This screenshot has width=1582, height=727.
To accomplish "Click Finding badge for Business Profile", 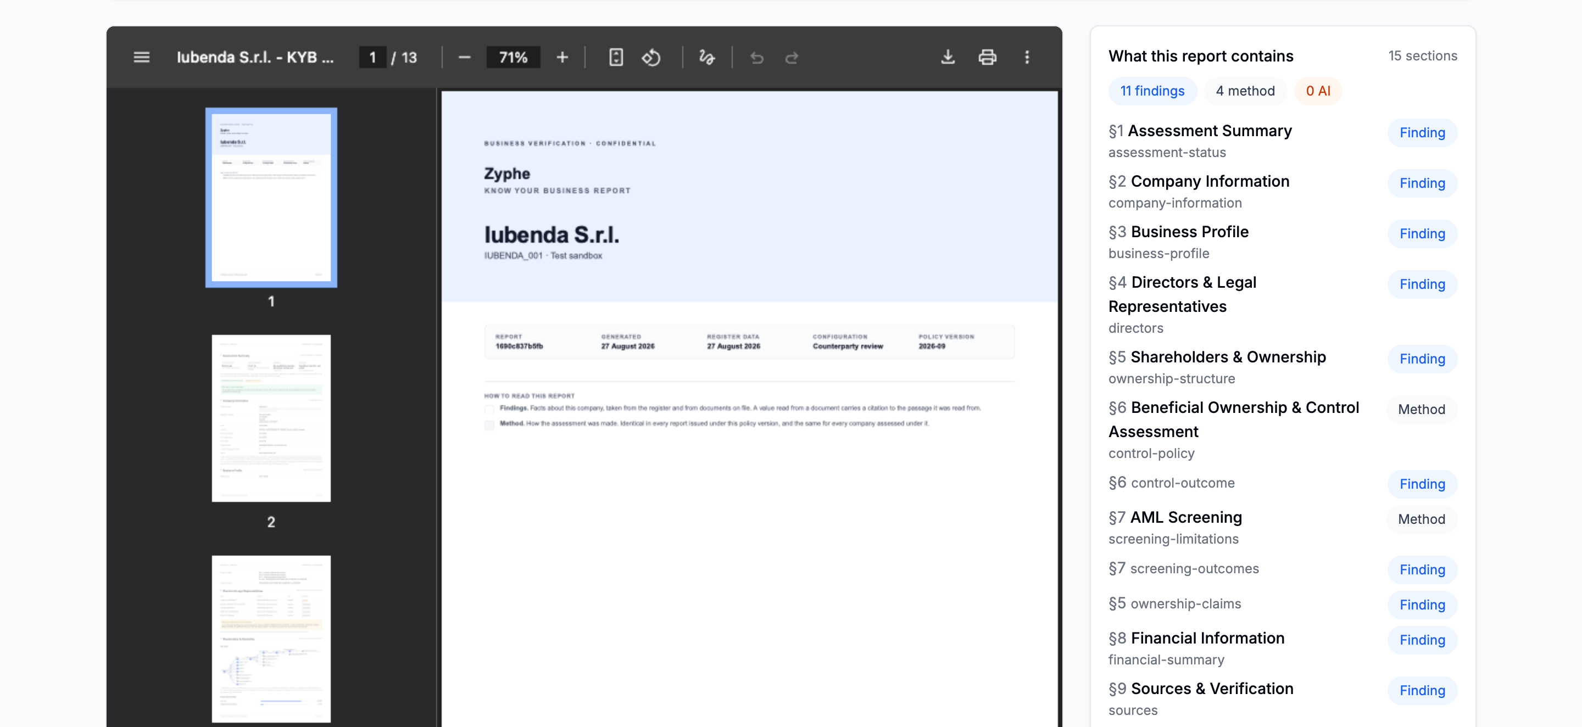I will click(1422, 233).
